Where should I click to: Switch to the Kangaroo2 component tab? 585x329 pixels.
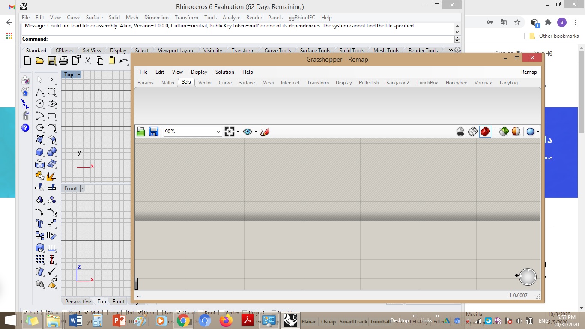tap(397, 83)
